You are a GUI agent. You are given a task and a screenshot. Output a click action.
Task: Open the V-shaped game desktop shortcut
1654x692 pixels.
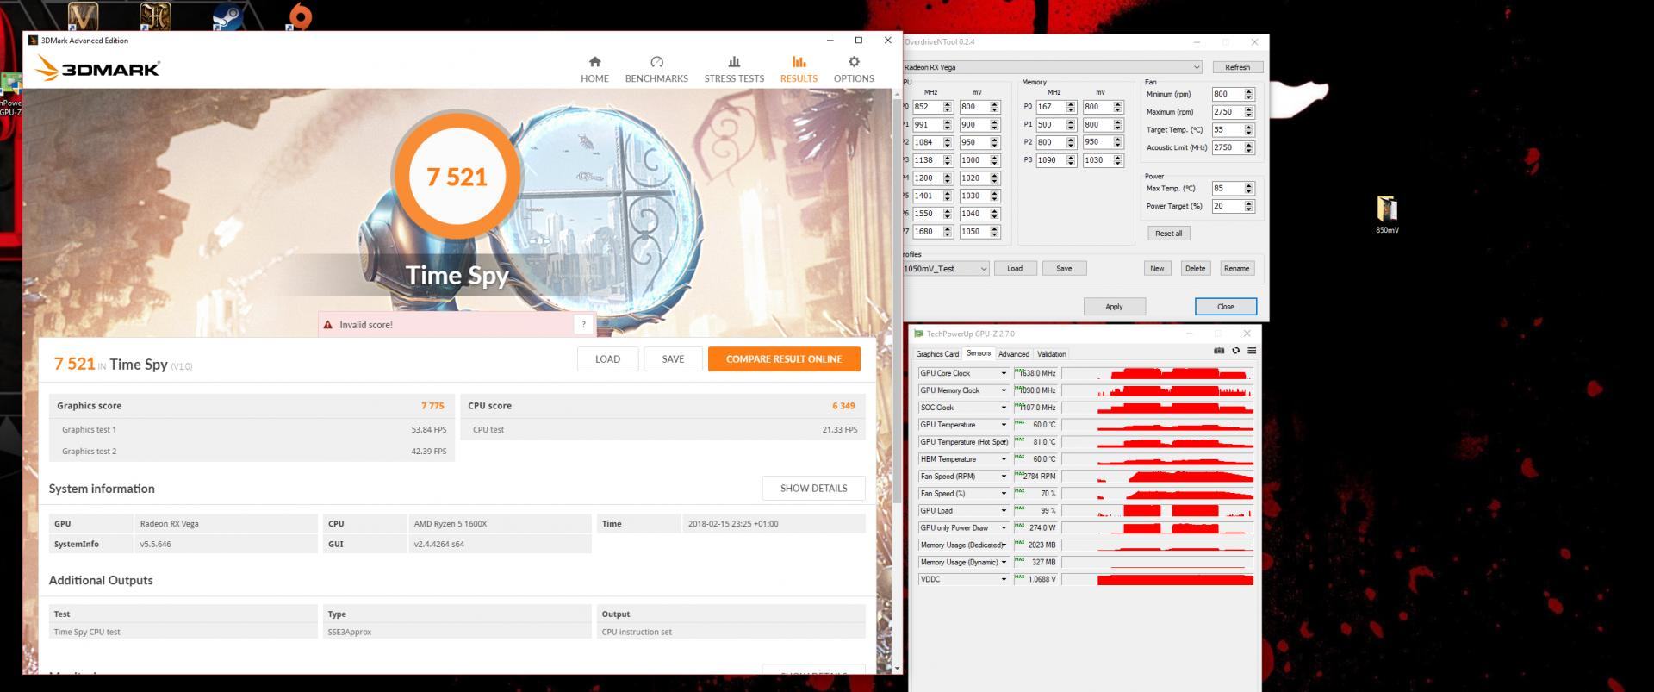click(83, 16)
